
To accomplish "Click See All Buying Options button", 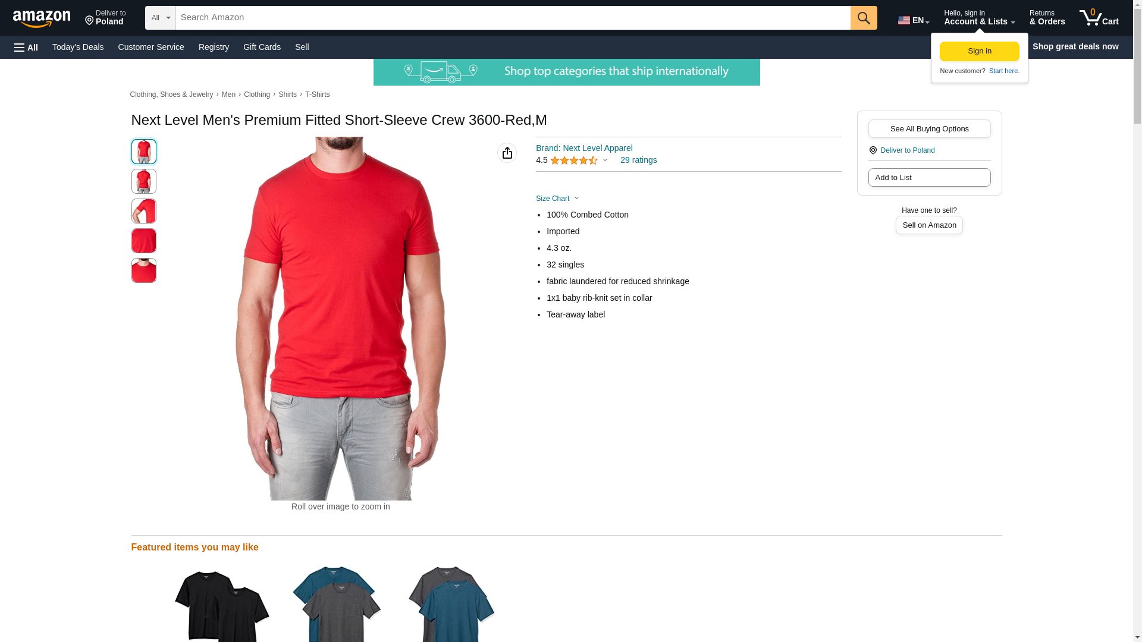I will coord(929,128).
